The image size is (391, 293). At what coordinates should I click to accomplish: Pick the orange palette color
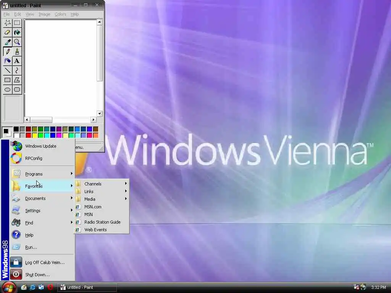point(95,135)
